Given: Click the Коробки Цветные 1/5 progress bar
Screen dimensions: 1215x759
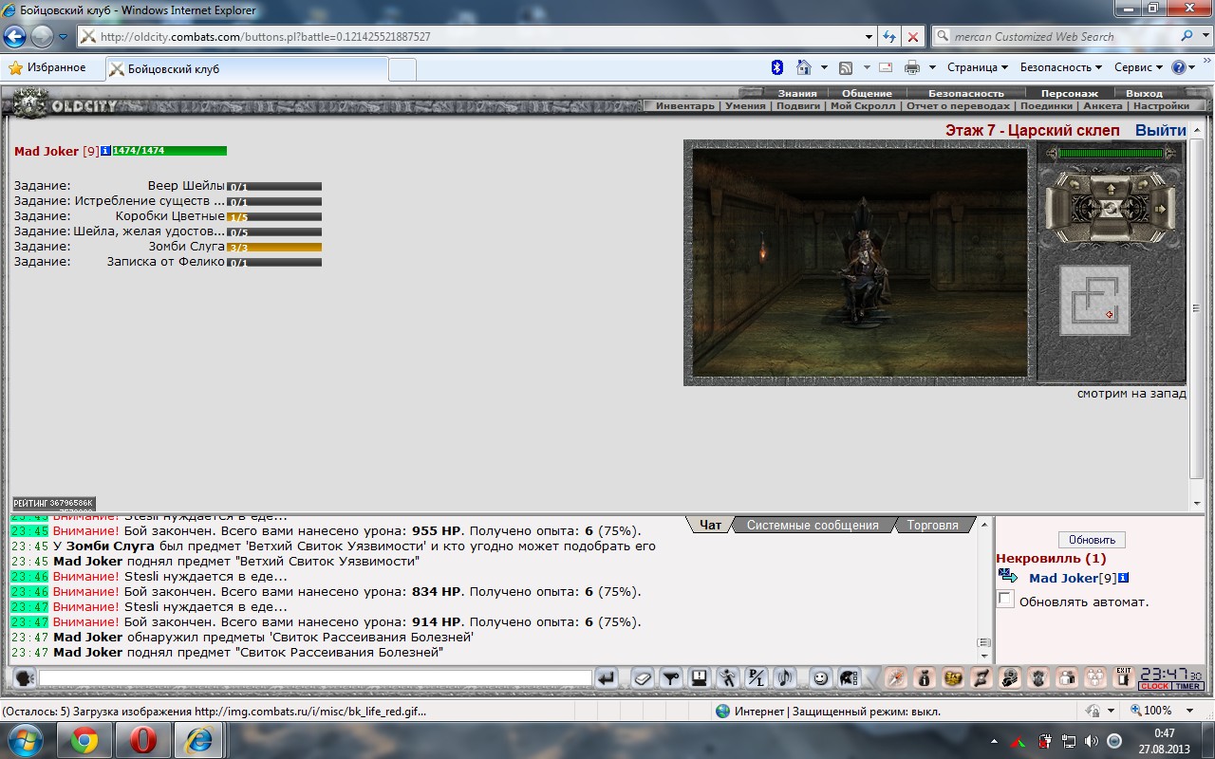Looking at the screenshot, I should click(273, 216).
